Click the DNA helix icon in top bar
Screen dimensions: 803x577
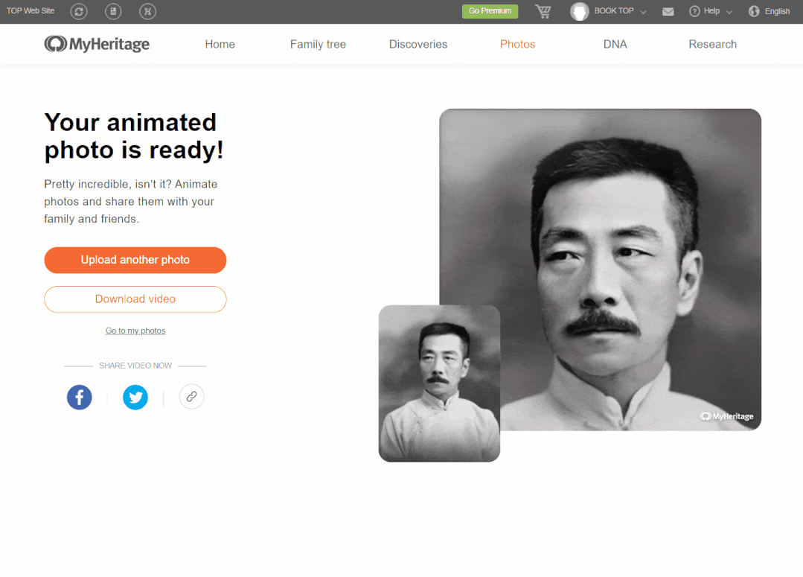click(x=147, y=11)
